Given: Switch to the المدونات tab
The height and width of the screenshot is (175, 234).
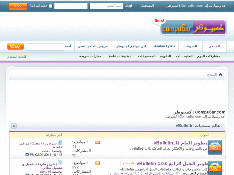Looking at the screenshot, I should pos(190,46).
